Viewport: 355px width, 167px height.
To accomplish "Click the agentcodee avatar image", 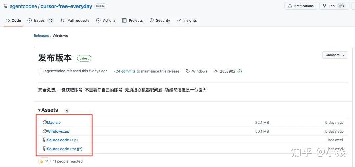I will [x=41, y=71].
